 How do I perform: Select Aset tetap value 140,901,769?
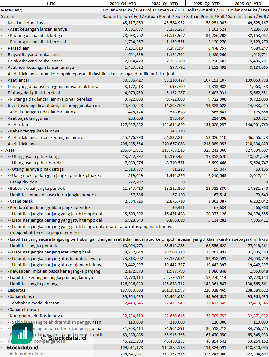pyautogui.click(x=257, y=125)
